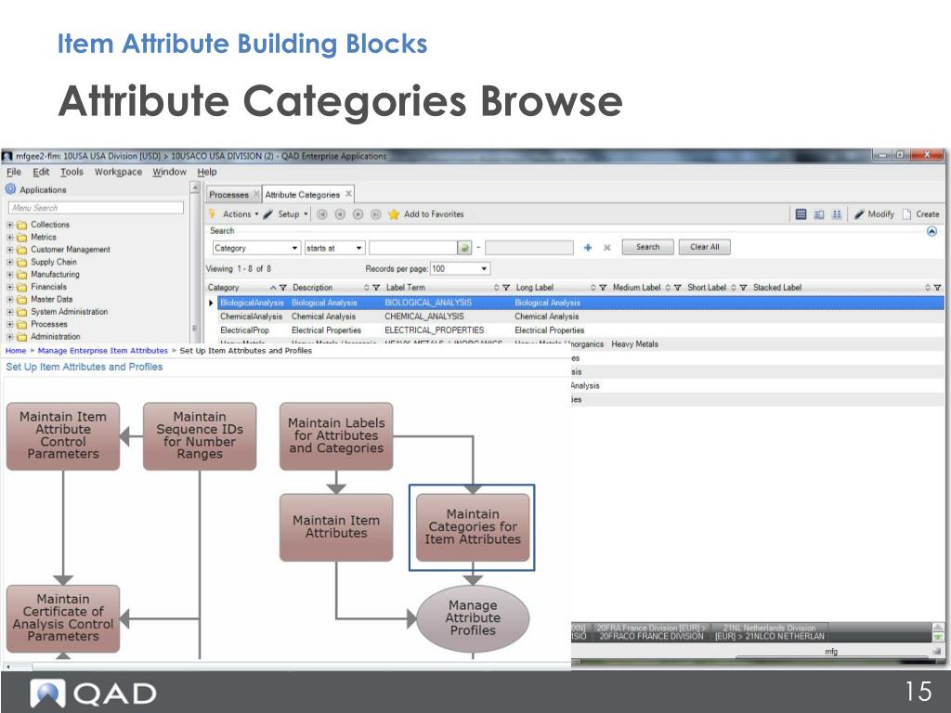This screenshot has height=713, width=951.
Task: Open the File menu
Action: point(13,172)
